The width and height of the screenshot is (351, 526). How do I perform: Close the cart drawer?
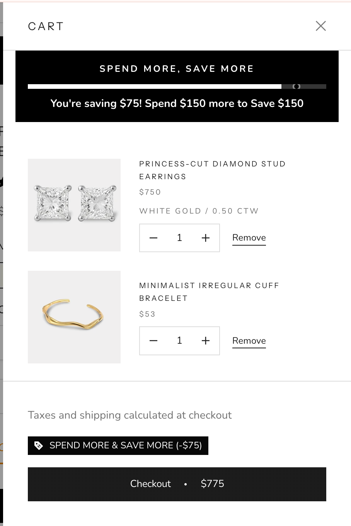[320, 26]
